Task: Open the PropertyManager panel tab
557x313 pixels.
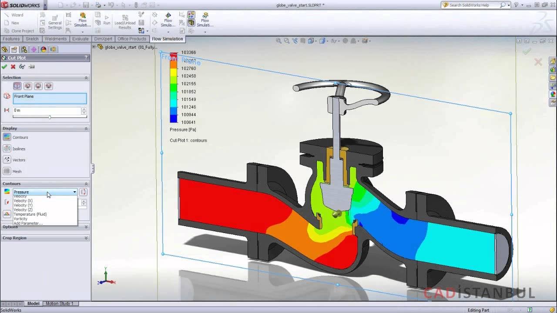Action: tap(14, 50)
